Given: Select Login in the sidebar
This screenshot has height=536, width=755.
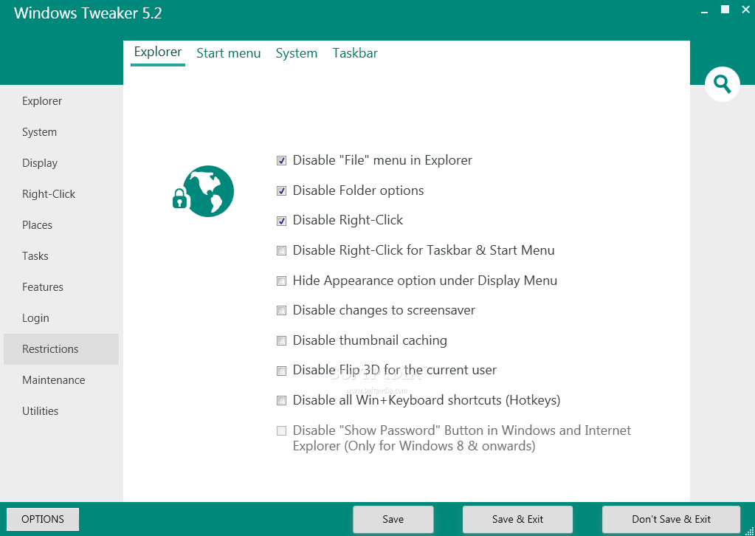Looking at the screenshot, I should tap(61, 318).
